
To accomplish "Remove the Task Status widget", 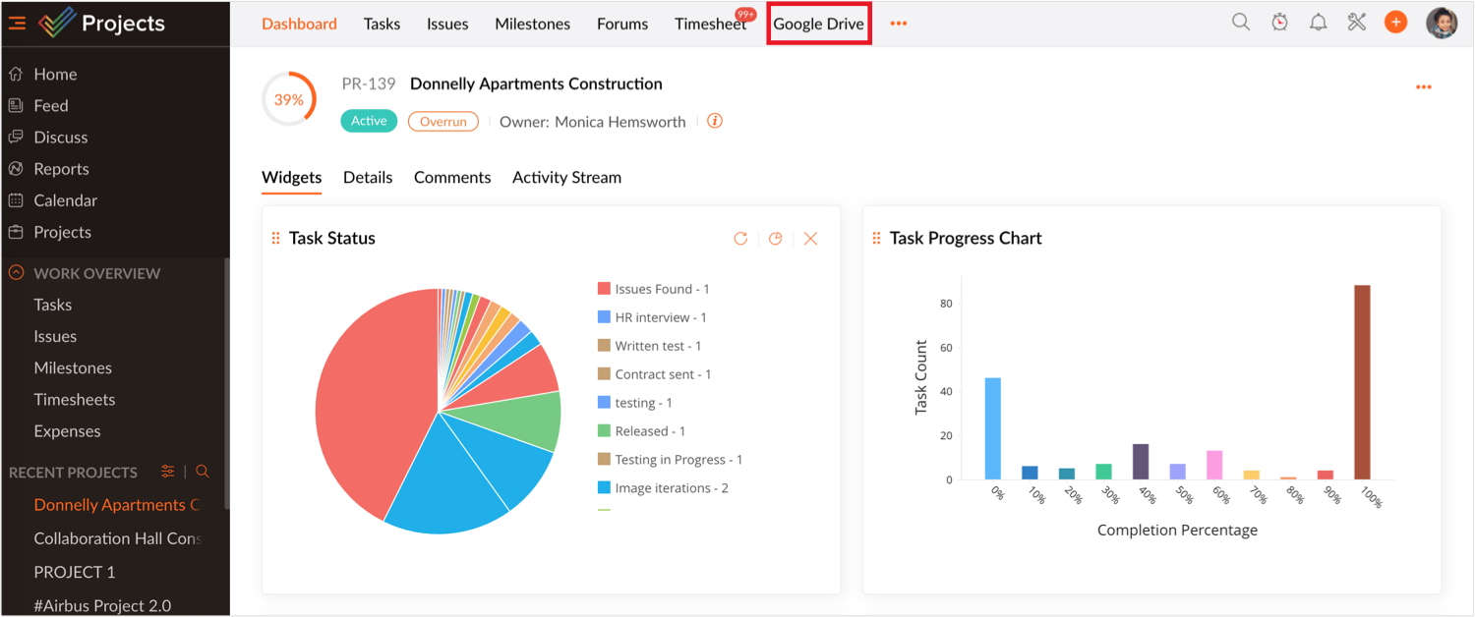I will (810, 239).
